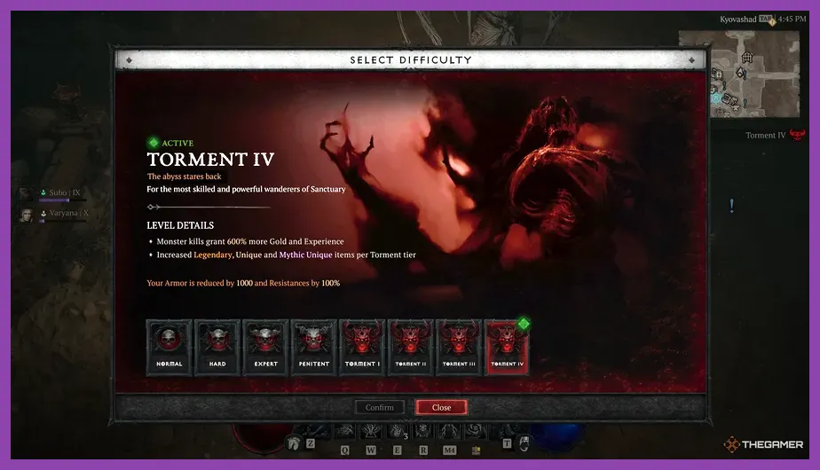Viewport: 820px width, 470px height.
Task: Select the Normal difficulty tile
Action: [x=169, y=347]
